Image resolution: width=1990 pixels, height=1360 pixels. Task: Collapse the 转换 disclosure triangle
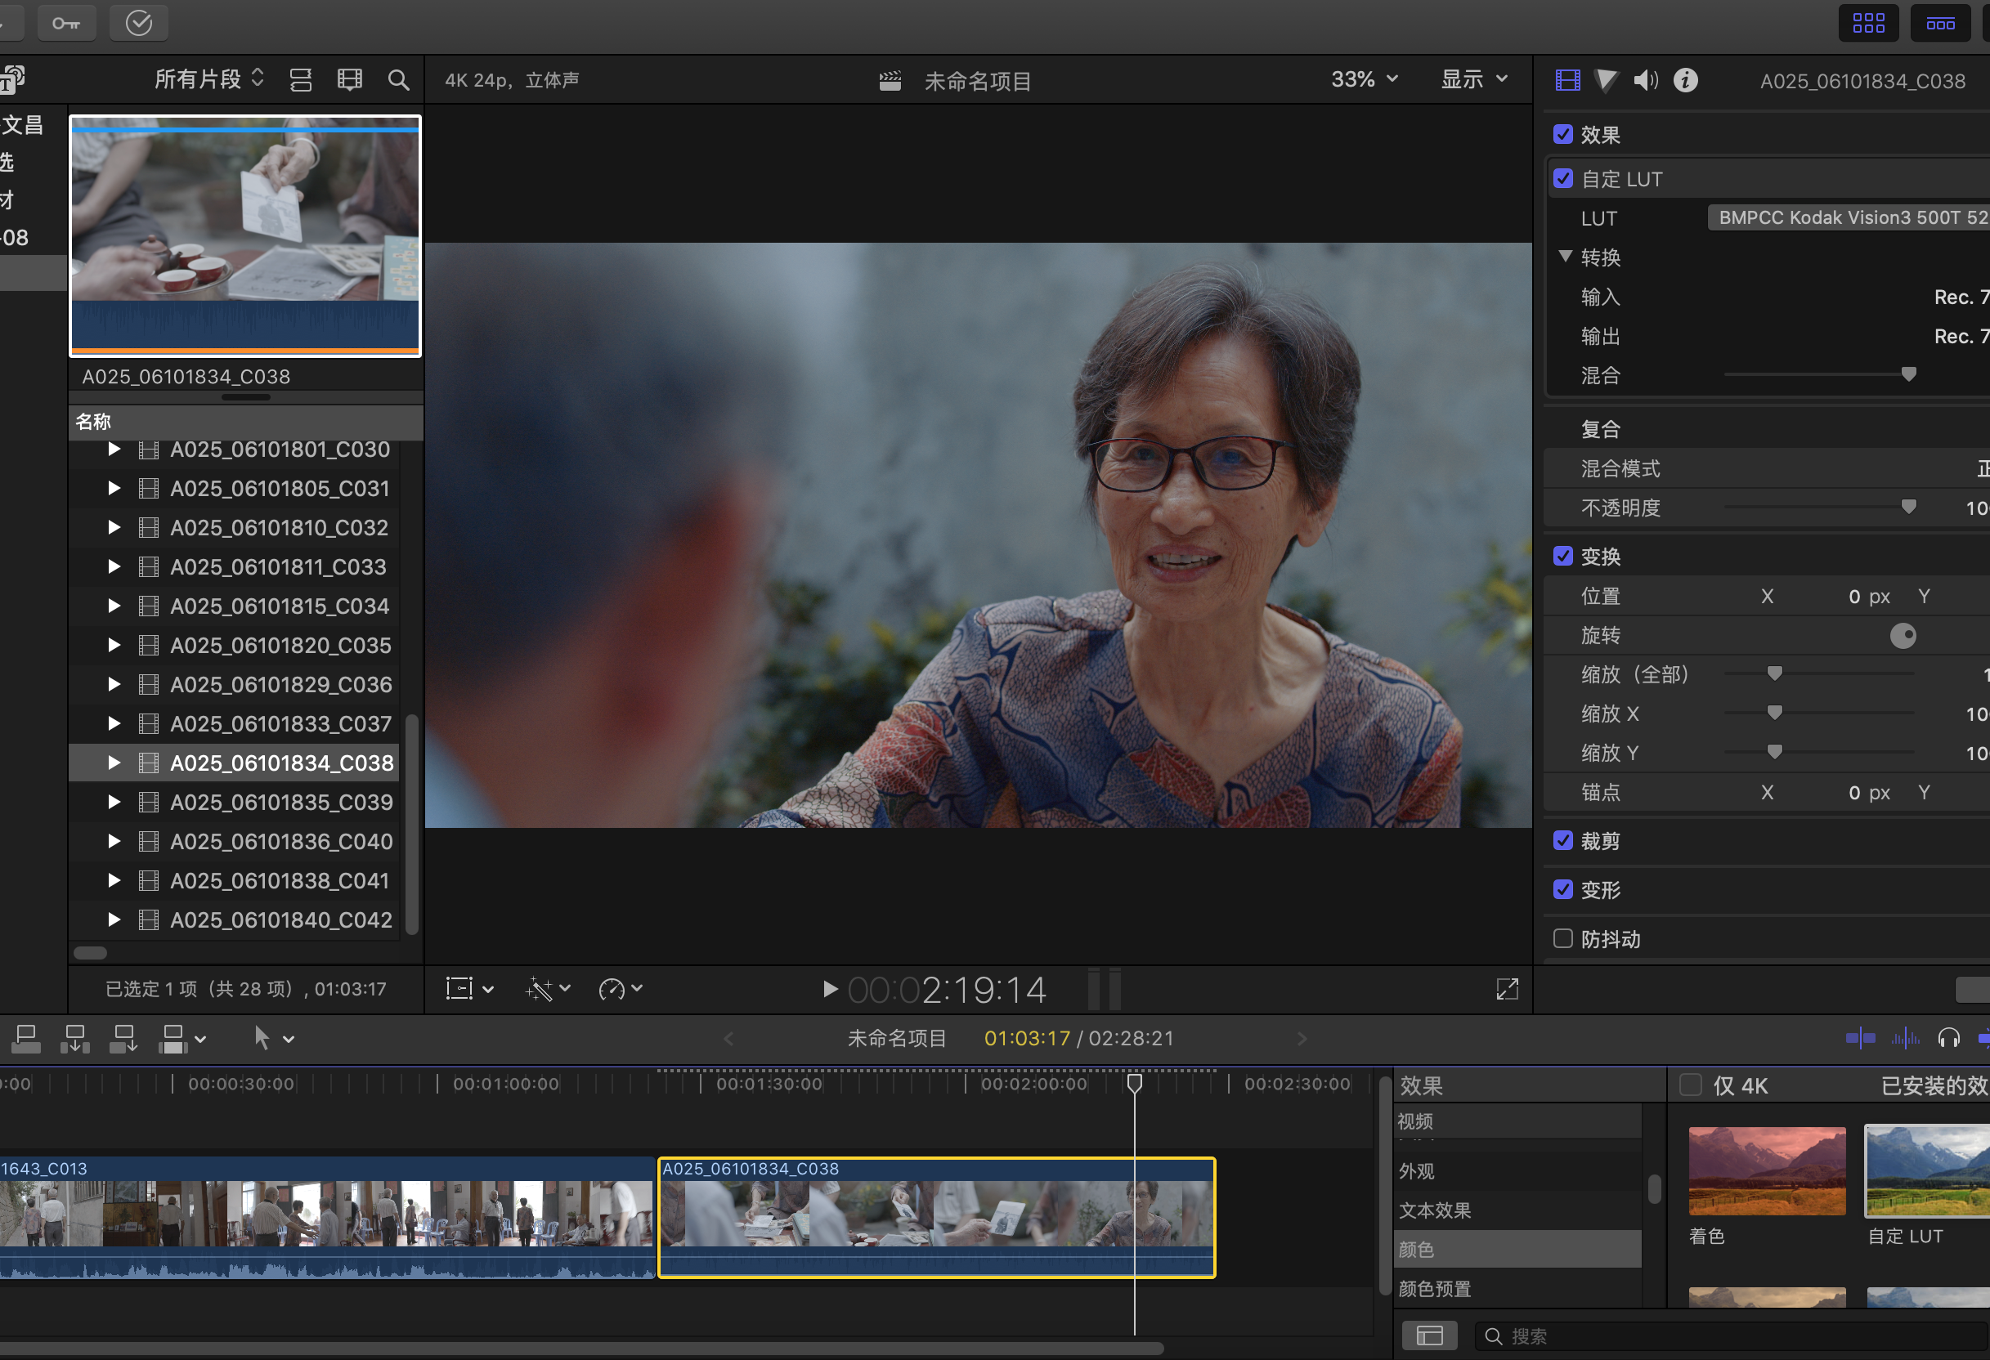[1566, 257]
